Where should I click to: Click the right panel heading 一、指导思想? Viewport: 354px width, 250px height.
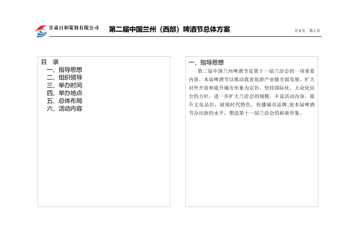point(206,62)
